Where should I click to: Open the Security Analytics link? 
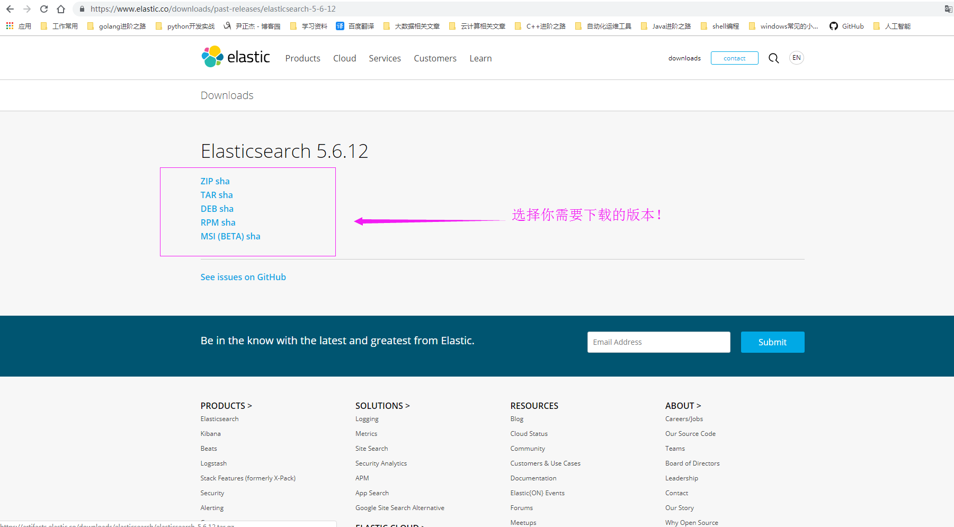[381, 463]
